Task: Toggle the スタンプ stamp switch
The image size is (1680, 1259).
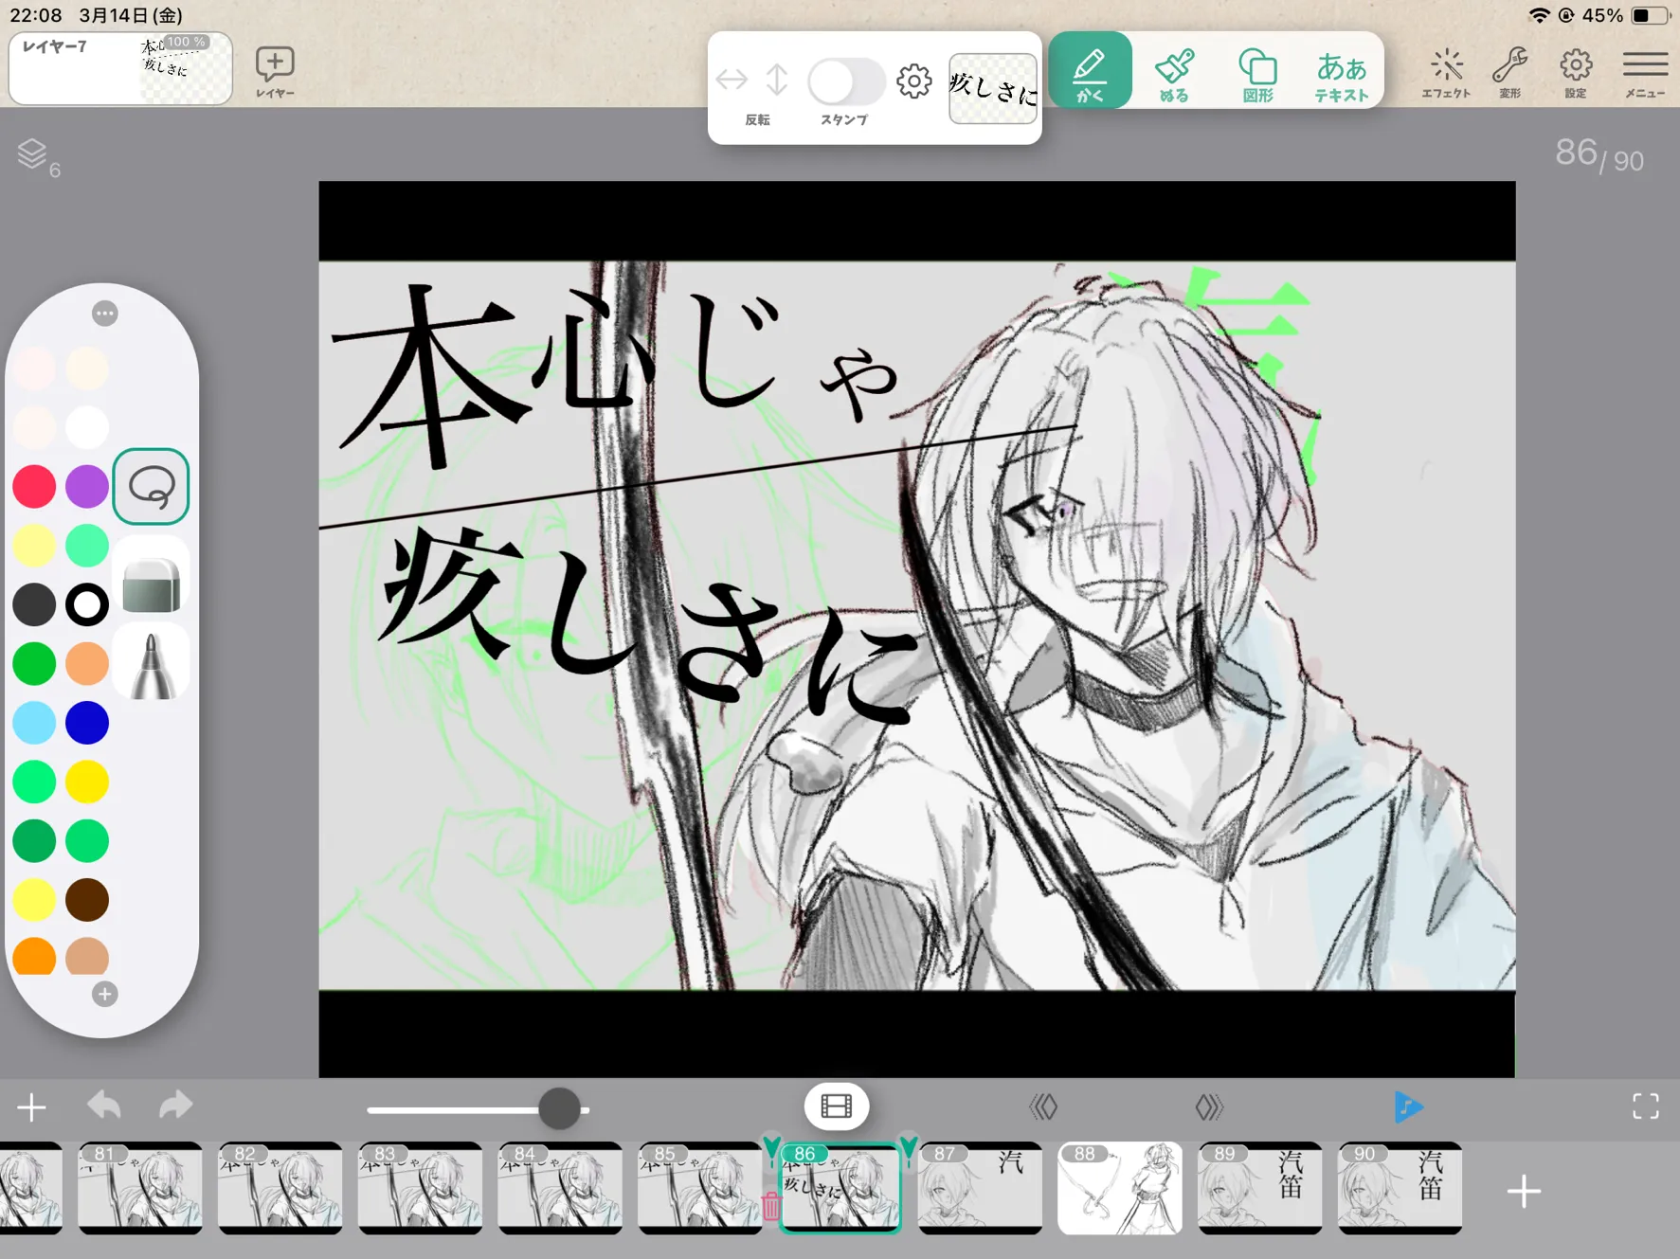Action: tap(846, 81)
